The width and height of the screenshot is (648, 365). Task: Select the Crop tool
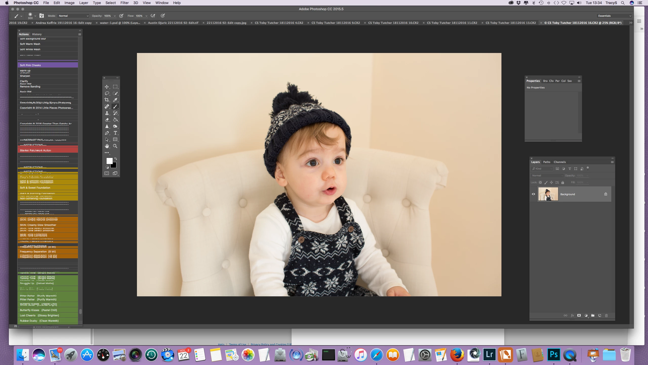[x=107, y=100]
